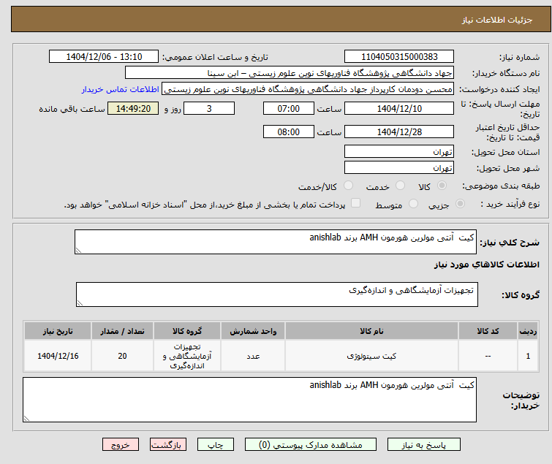Click the شماره نیاز field 1104050315000383
Image resolution: width=552 pixels, height=464 pixels.
399,56
